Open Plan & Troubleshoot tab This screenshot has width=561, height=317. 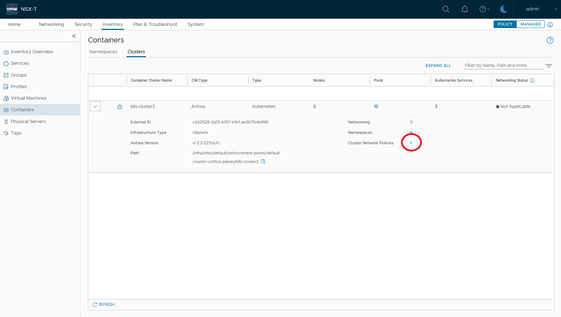point(155,24)
